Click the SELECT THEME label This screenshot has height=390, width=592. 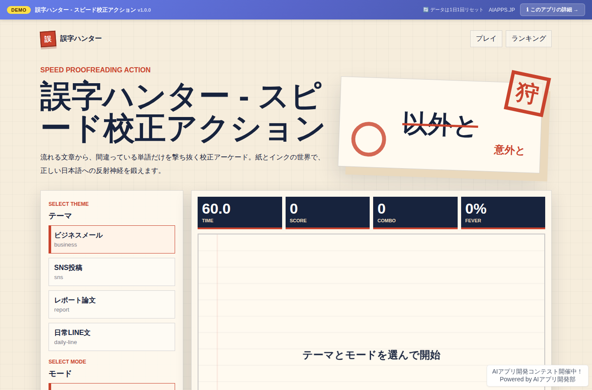click(68, 204)
